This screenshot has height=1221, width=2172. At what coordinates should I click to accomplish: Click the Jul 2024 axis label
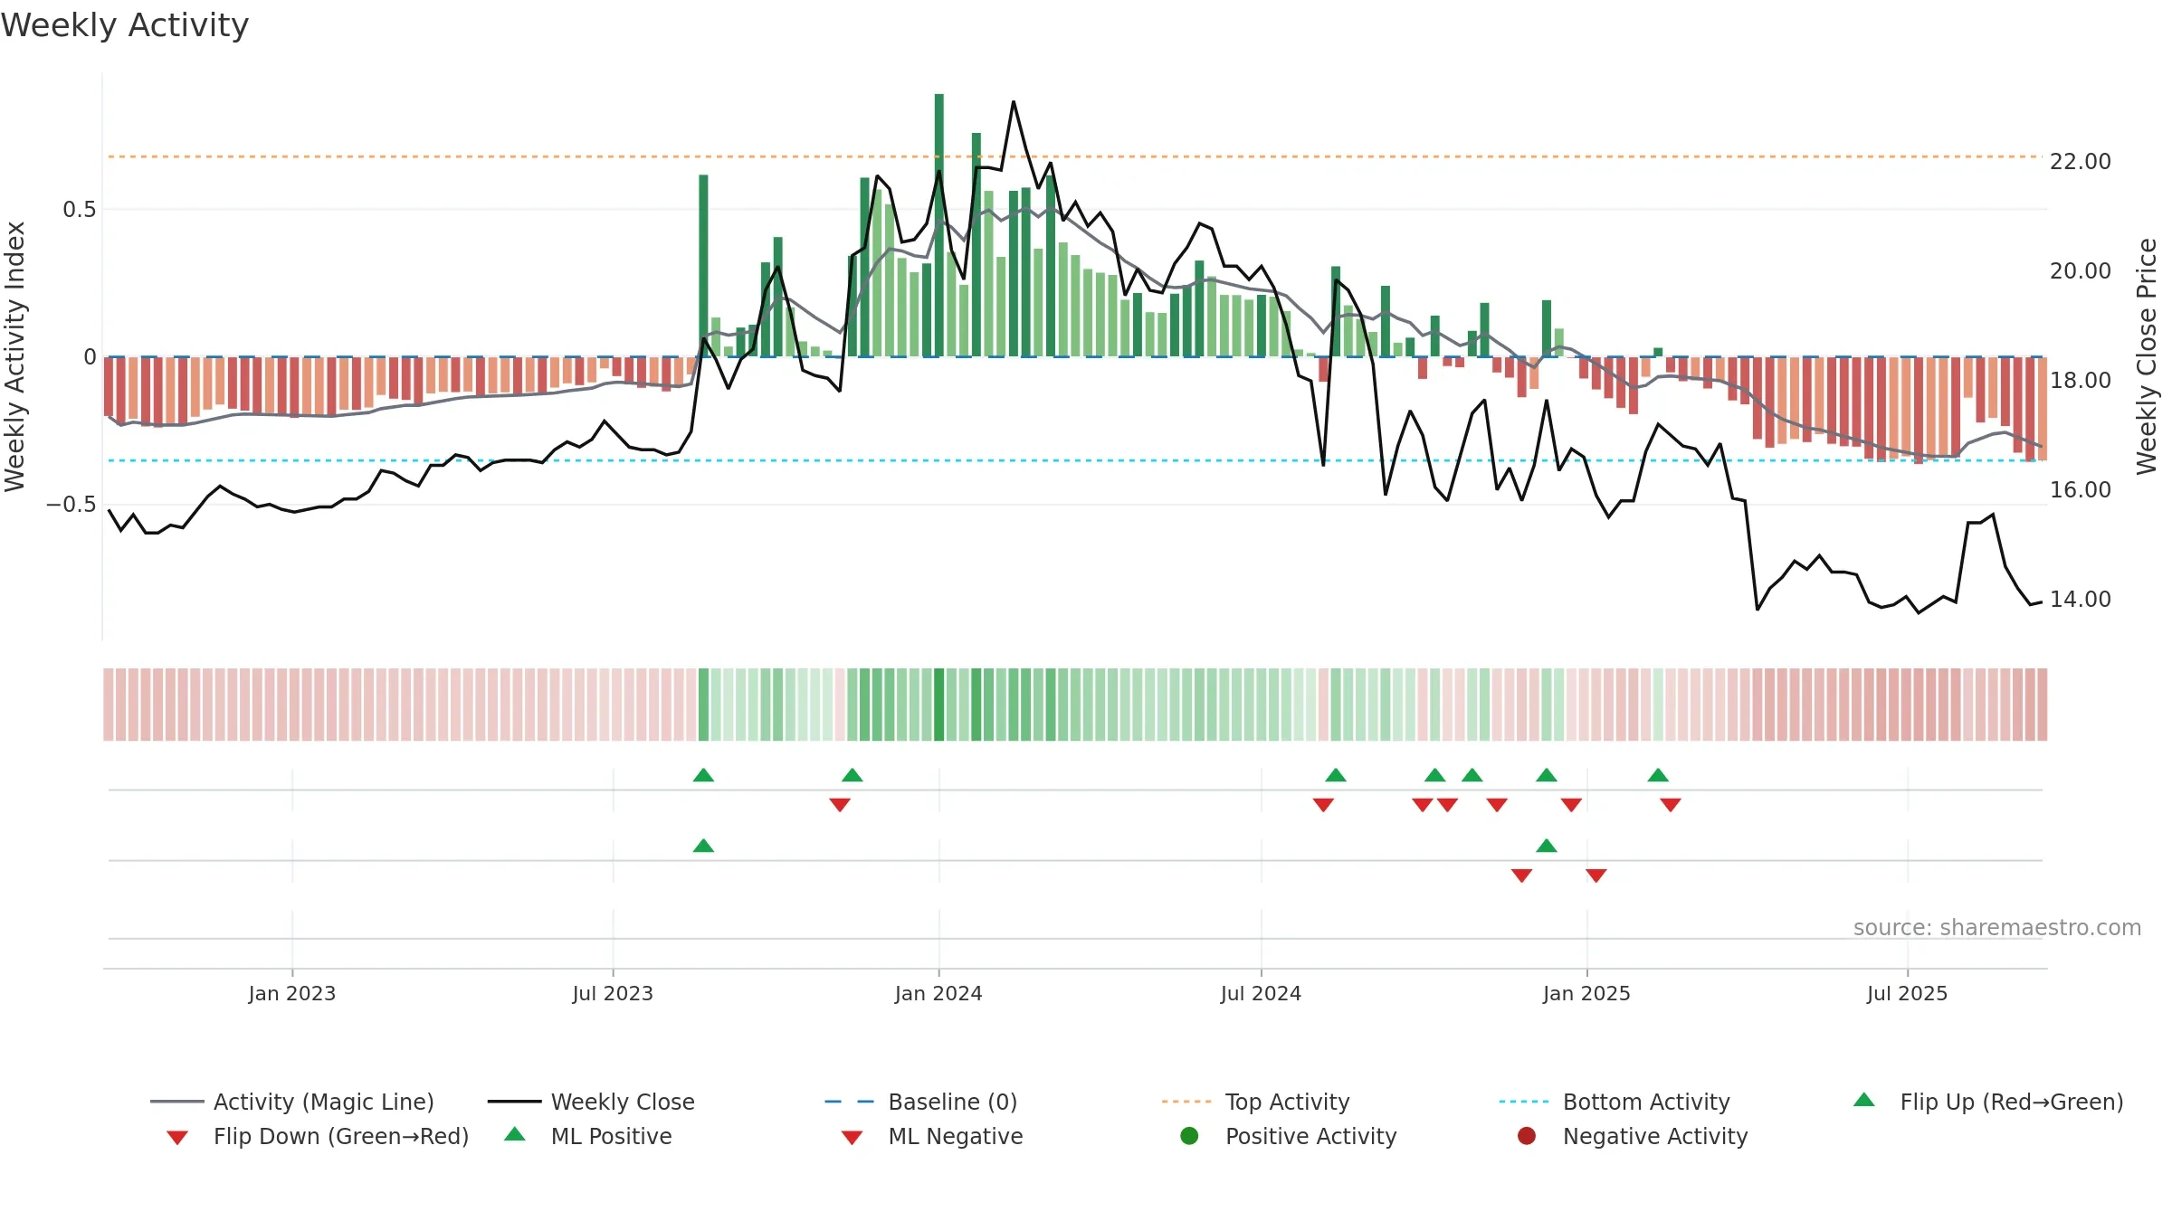click(1261, 993)
